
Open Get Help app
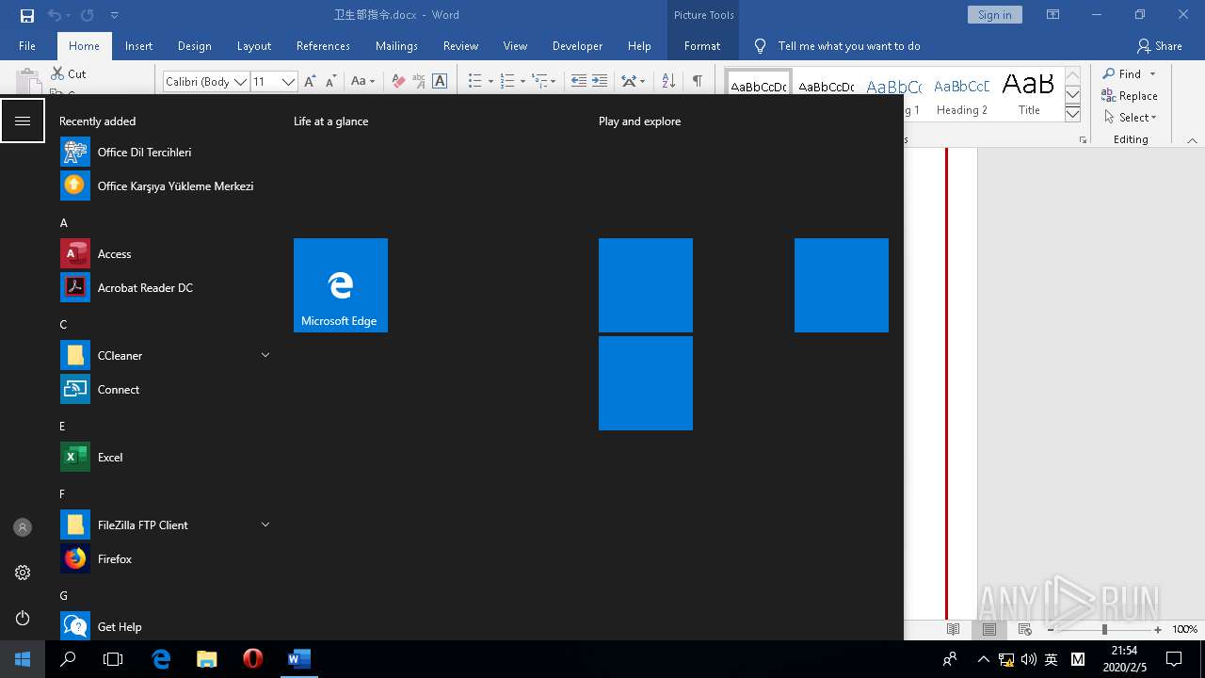(165, 627)
